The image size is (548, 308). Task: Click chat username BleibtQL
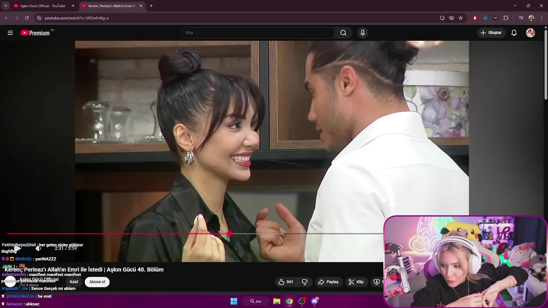point(24,259)
